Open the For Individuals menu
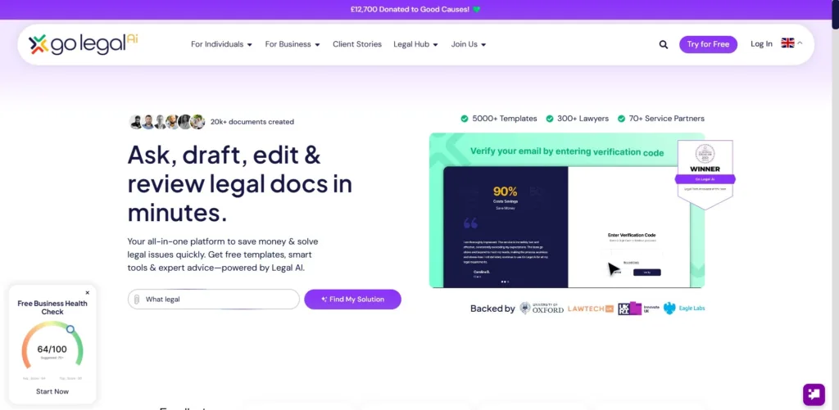This screenshot has height=410, width=839. (x=221, y=44)
